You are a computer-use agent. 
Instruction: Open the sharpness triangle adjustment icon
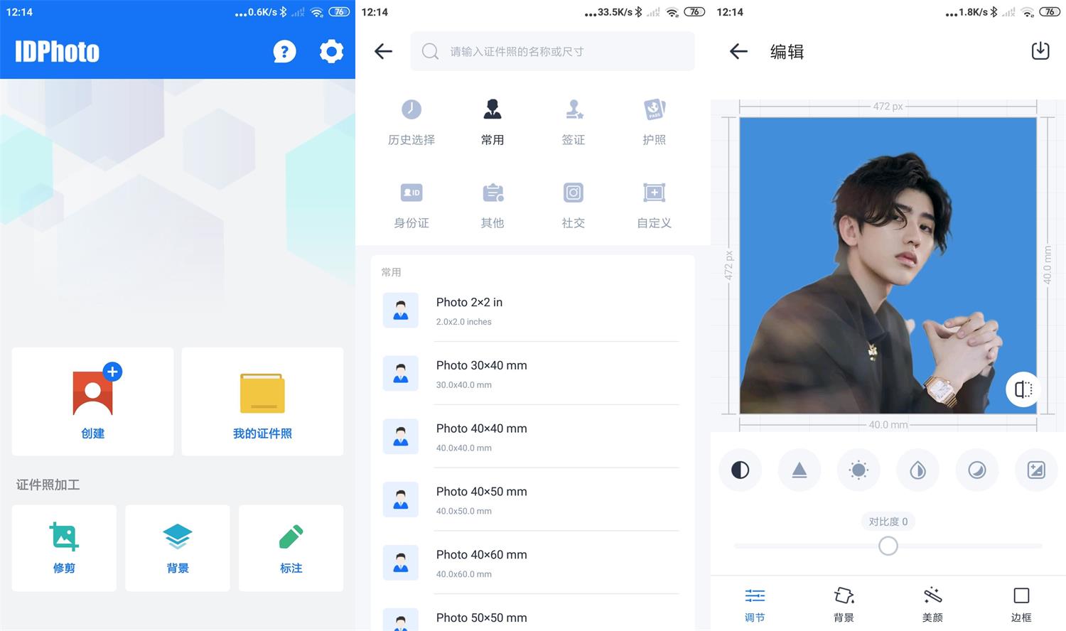pyautogui.click(x=799, y=470)
